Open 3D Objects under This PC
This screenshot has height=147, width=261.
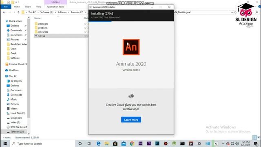[16, 81]
